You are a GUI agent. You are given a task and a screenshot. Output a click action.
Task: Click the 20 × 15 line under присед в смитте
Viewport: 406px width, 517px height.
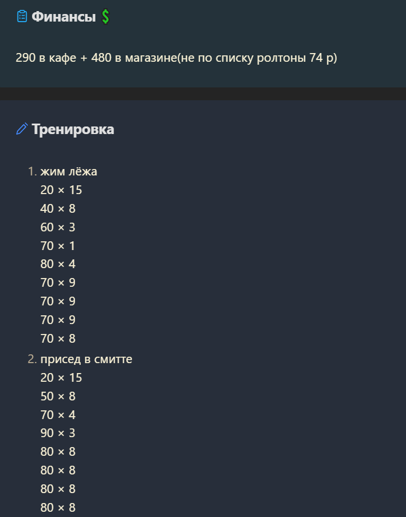61,378
